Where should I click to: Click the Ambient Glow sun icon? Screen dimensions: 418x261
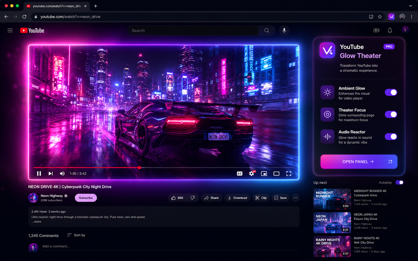[327, 93]
